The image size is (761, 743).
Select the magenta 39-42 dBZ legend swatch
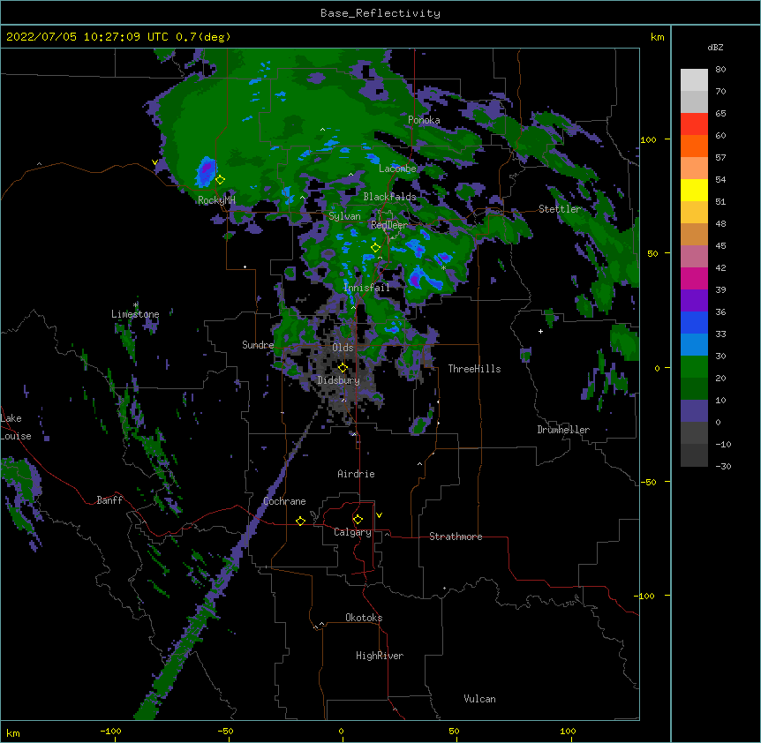[694, 278]
